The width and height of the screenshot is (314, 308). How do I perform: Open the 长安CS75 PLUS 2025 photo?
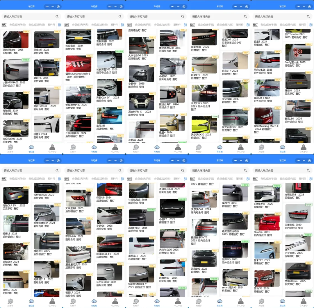[x=204, y=93]
